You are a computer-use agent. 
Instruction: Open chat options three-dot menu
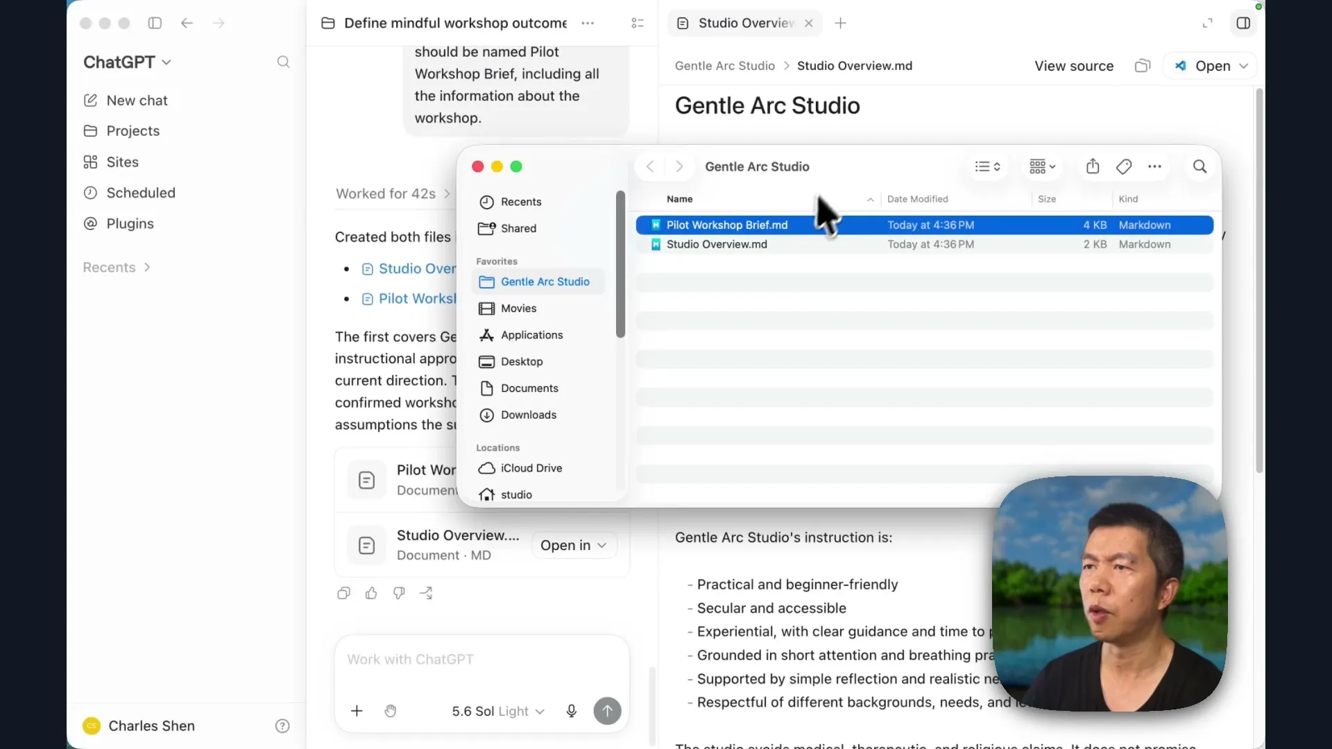coord(588,23)
